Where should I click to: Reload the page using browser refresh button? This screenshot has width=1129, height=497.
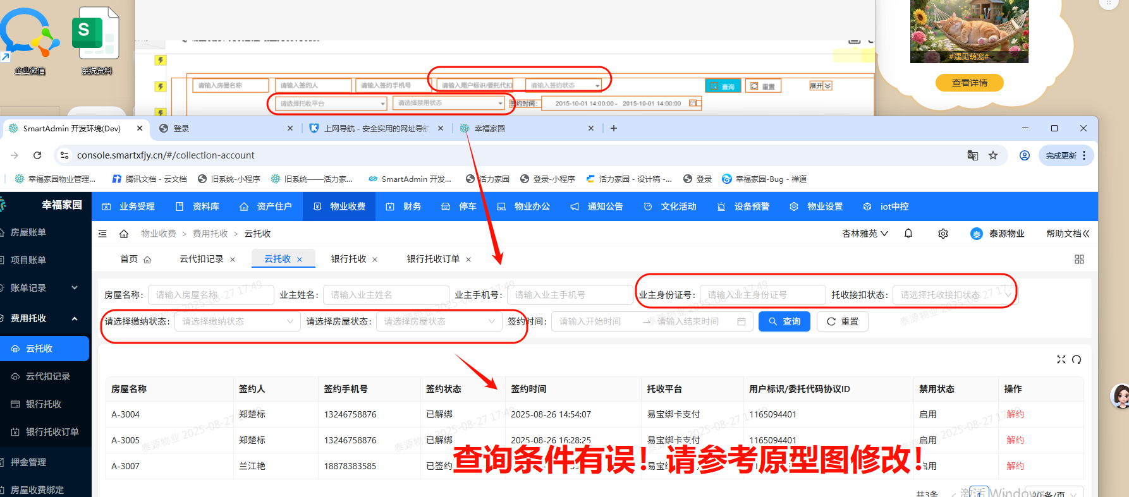tap(37, 155)
